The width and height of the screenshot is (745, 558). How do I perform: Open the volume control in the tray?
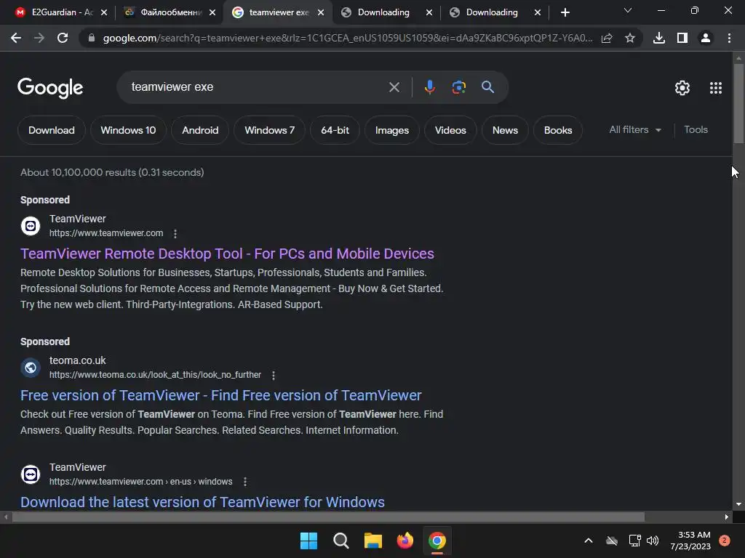click(x=653, y=541)
